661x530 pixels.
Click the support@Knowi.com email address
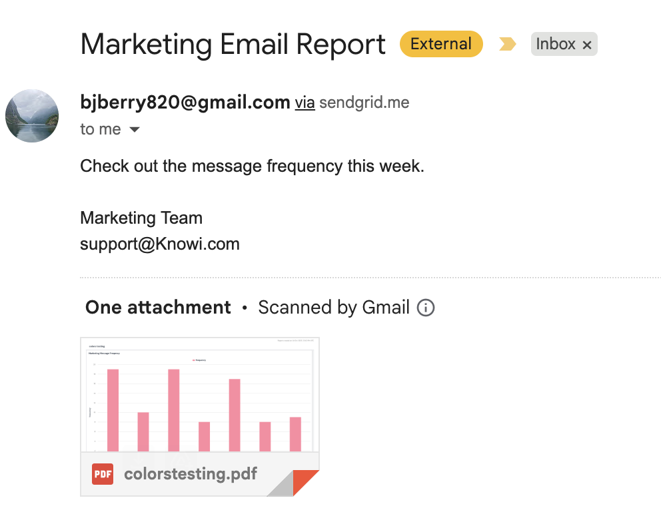(x=160, y=244)
